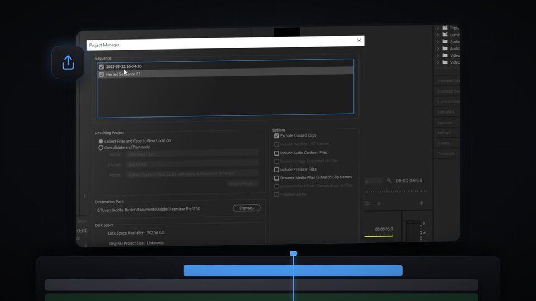Image resolution: width=536 pixels, height=301 pixels.
Task: Click the blue playhead handle on the timeline
Action: click(x=293, y=254)
